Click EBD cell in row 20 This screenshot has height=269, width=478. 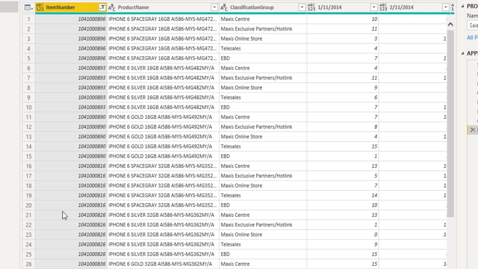coord(263,205)
